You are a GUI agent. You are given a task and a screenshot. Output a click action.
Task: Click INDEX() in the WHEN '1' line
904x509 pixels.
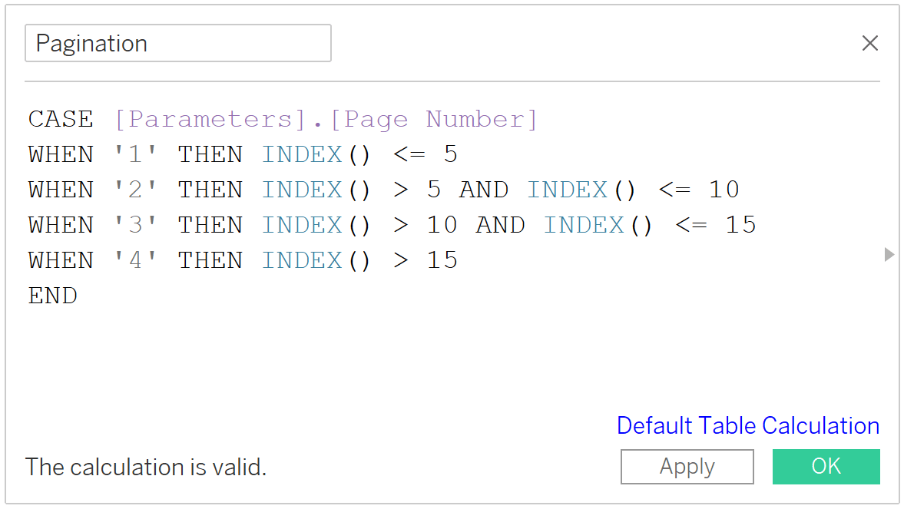pos(316,154)
